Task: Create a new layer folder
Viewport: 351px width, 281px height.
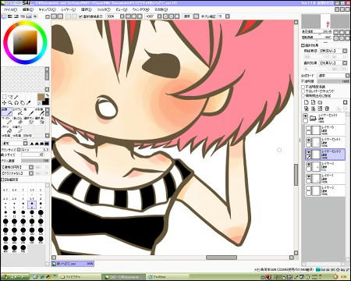Action: (320, 102)
